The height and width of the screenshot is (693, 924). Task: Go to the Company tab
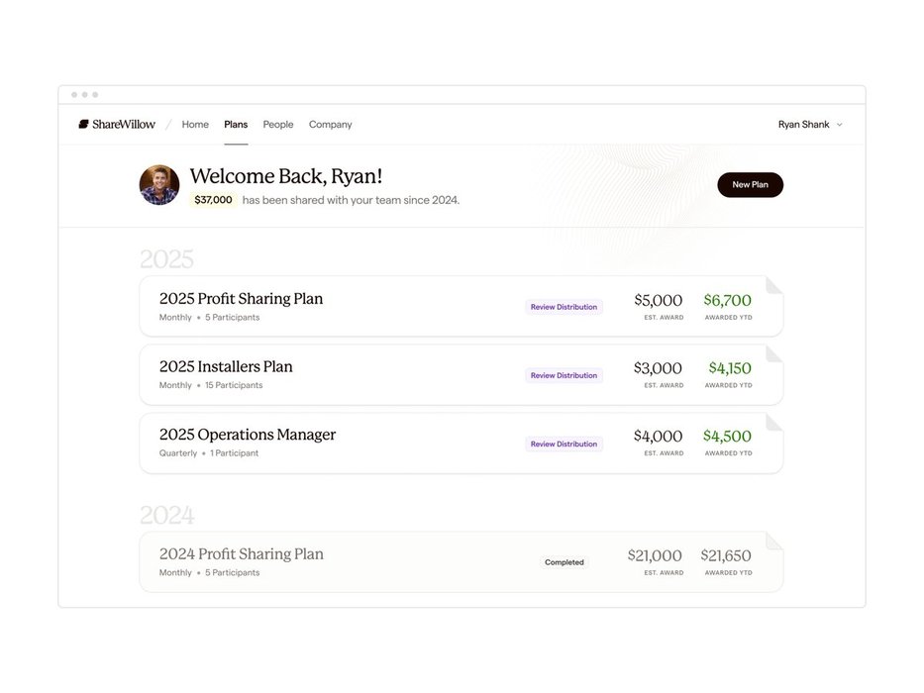330,125
